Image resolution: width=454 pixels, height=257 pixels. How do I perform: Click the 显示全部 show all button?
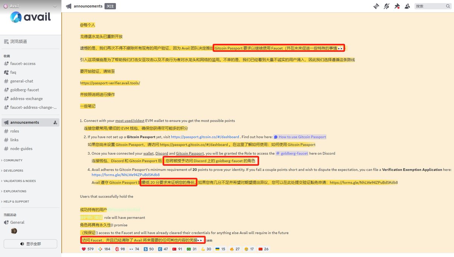(x=30, y=244)
